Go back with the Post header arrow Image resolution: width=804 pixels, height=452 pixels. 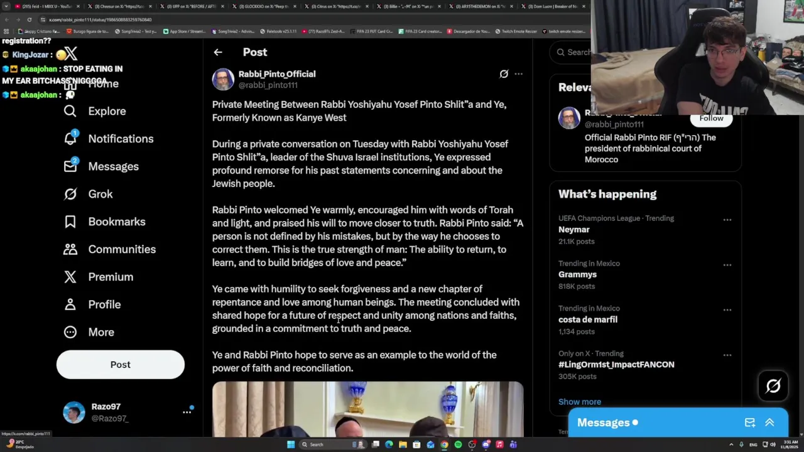pos(218,52)
